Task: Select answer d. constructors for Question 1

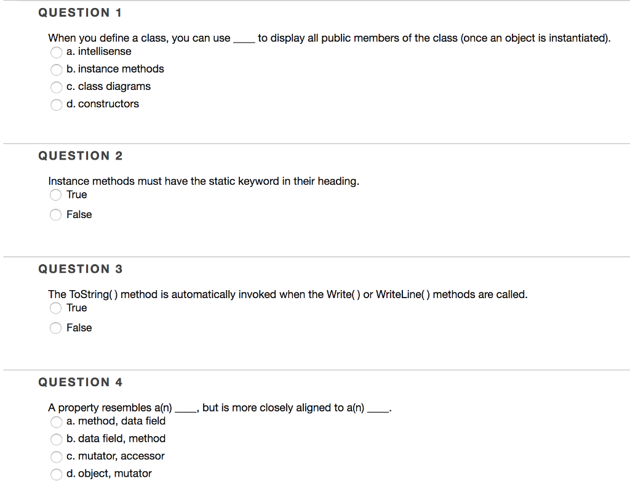Action: [56, 105]
